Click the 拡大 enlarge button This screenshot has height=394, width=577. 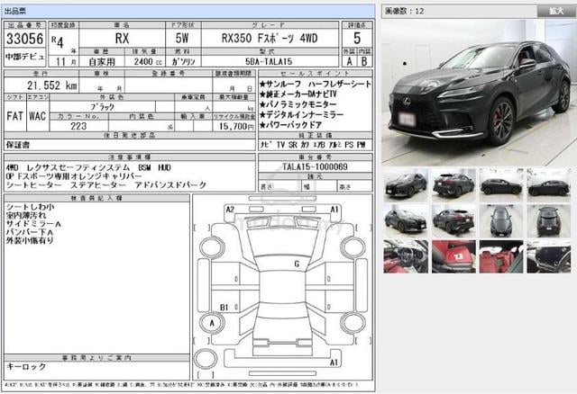(x=556, y=11)
